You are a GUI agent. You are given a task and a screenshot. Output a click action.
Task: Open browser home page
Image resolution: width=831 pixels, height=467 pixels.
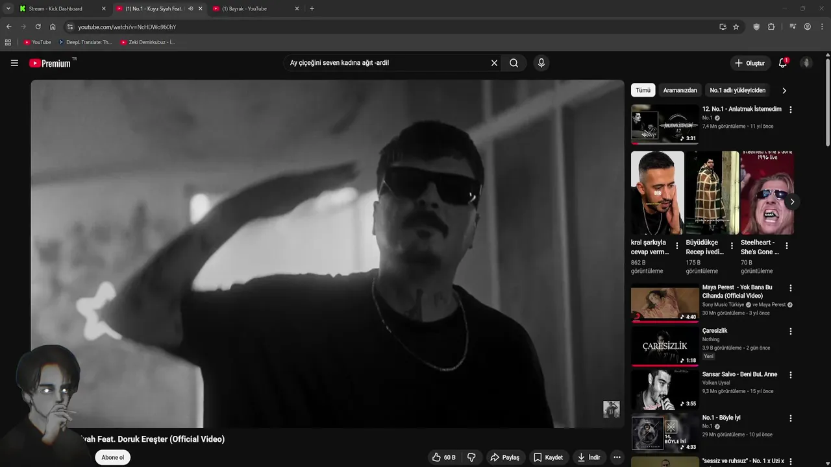pyautogui.click(x=53, y=27)
